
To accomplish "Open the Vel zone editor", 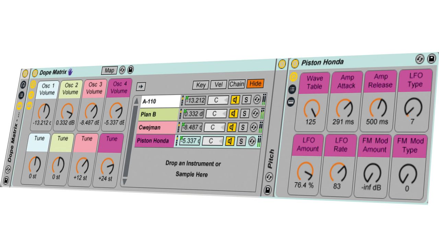I will coord(218,84).
